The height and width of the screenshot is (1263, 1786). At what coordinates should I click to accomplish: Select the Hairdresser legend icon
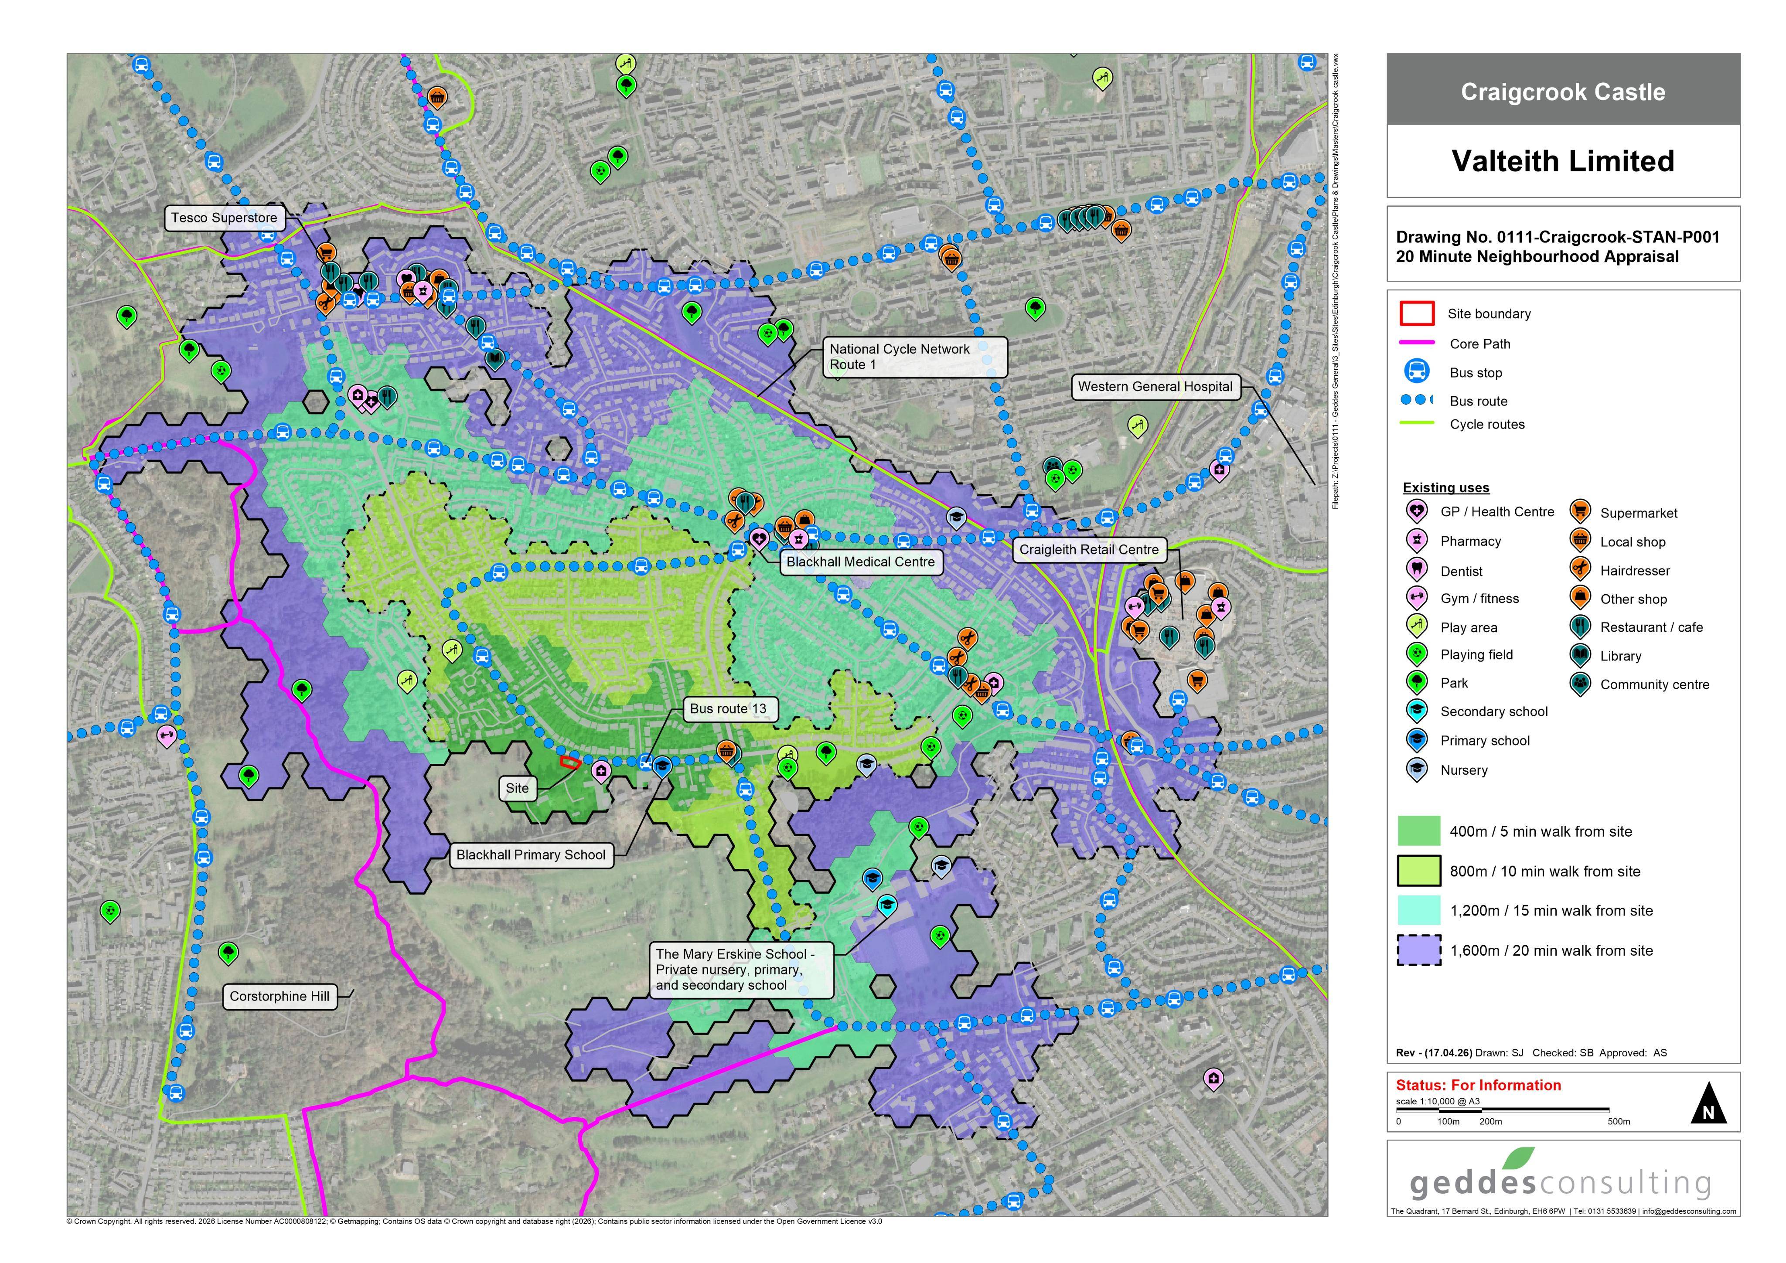[x=1580, y=569]
